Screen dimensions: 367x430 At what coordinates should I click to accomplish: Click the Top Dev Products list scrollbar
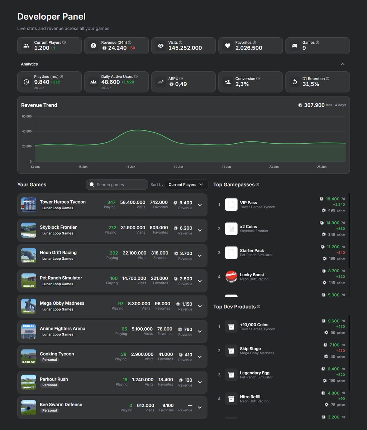tap(349, 353)
